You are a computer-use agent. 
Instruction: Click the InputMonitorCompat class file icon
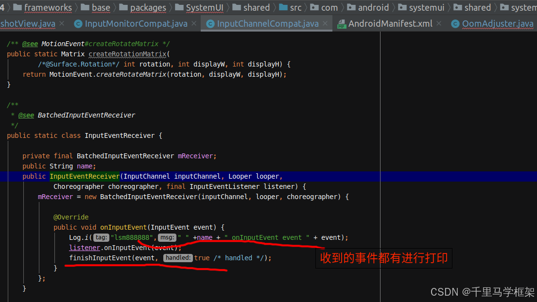[x=78, y=24]
